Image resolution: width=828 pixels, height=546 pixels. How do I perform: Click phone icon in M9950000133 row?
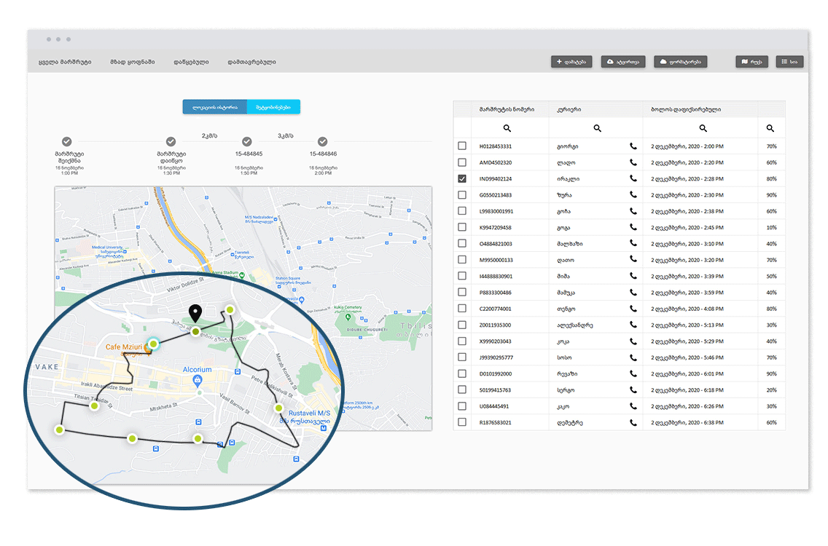(x=633, y=260)
